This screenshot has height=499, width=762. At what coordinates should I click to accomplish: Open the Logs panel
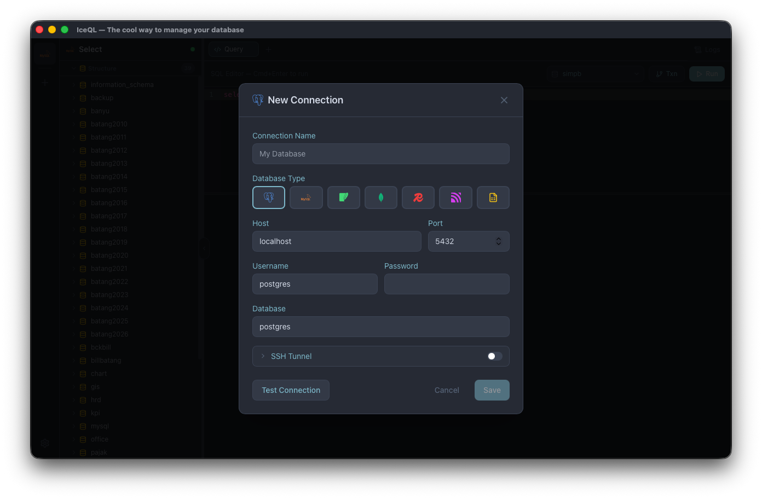[x=707, y=49]
